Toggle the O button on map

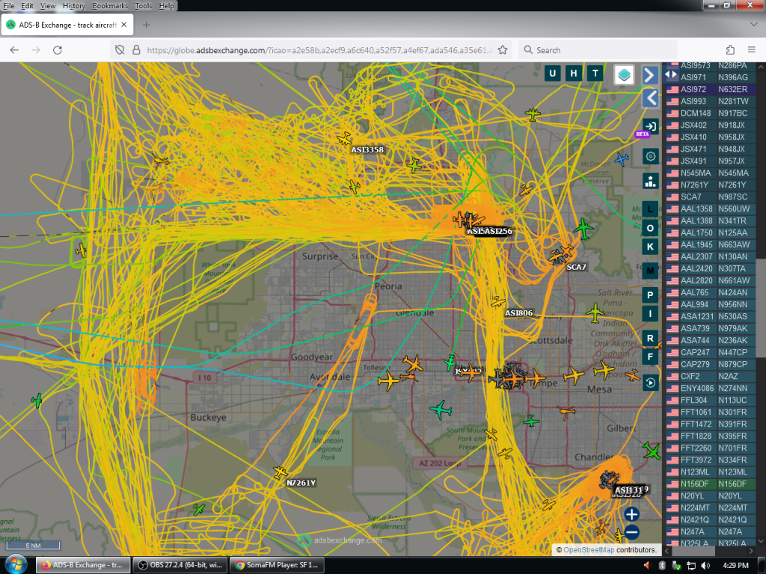click(x=650, y=228)
